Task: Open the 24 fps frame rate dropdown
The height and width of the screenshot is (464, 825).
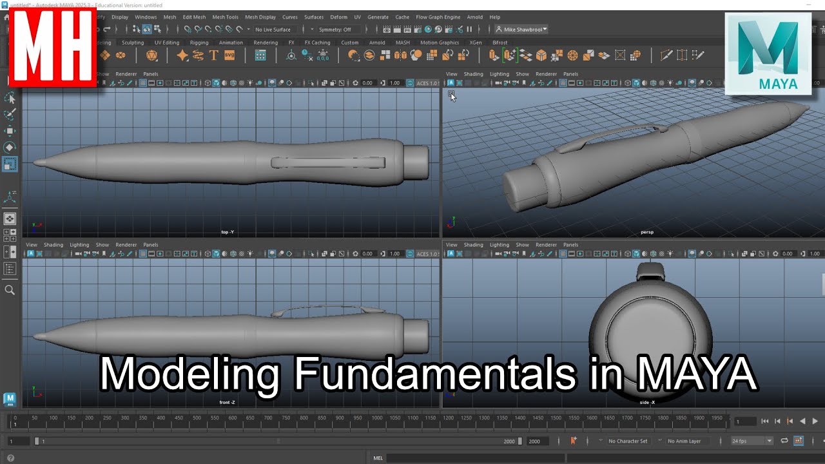Action: (752, 441)
